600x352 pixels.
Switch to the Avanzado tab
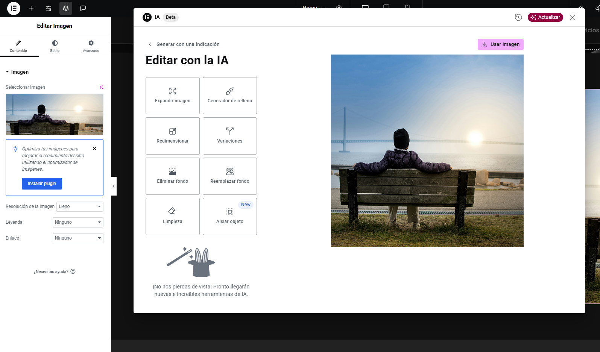pyautogui.click(x=91, y=46)
